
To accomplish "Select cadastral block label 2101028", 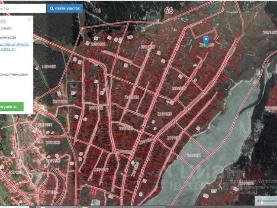I will click(x=164, y=114).
